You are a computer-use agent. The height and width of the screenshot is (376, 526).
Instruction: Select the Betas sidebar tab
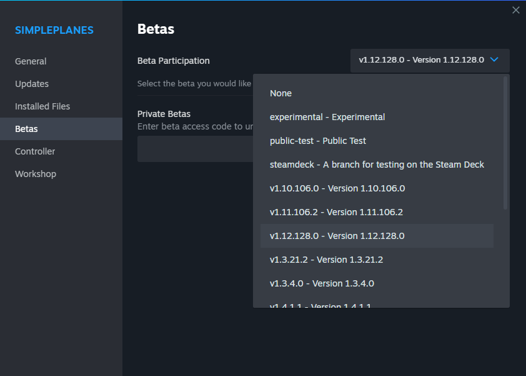point(61,129)
